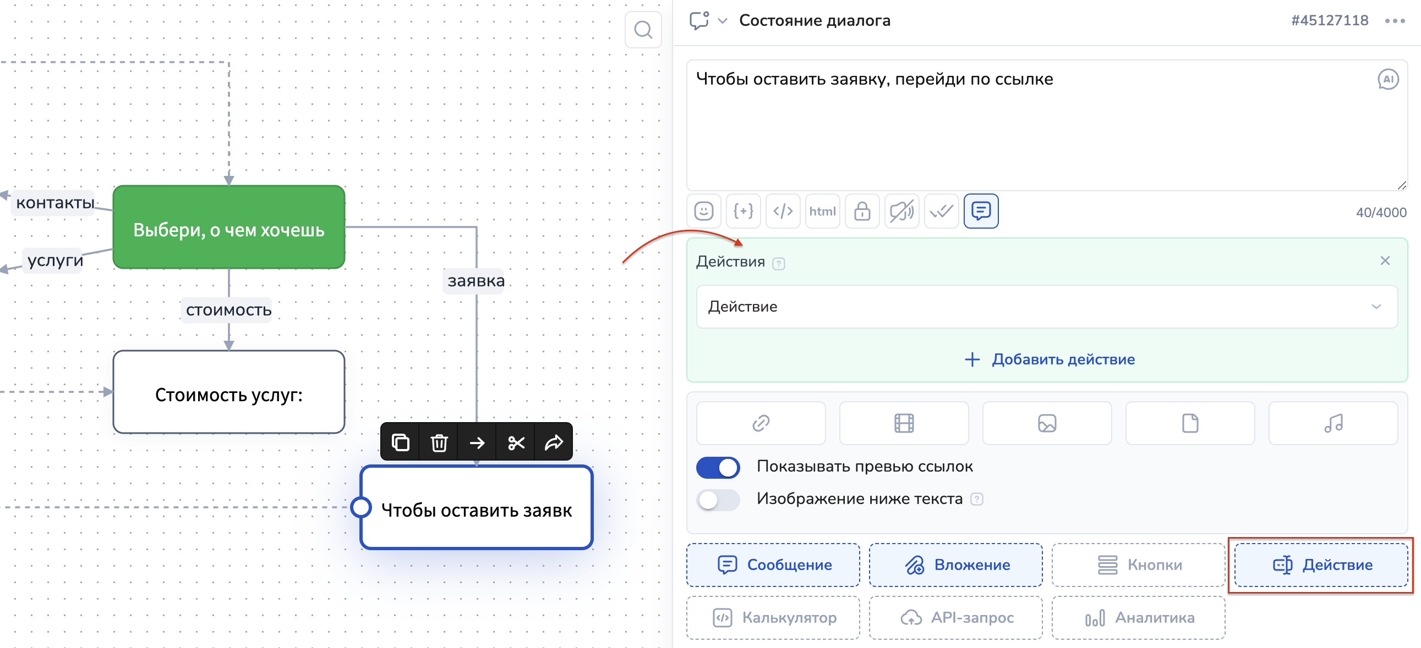Image resolution: width=1421 pixels, height=648 pixels.
Task: Open the three-dots more options menu
Action: coord(1394,21)
